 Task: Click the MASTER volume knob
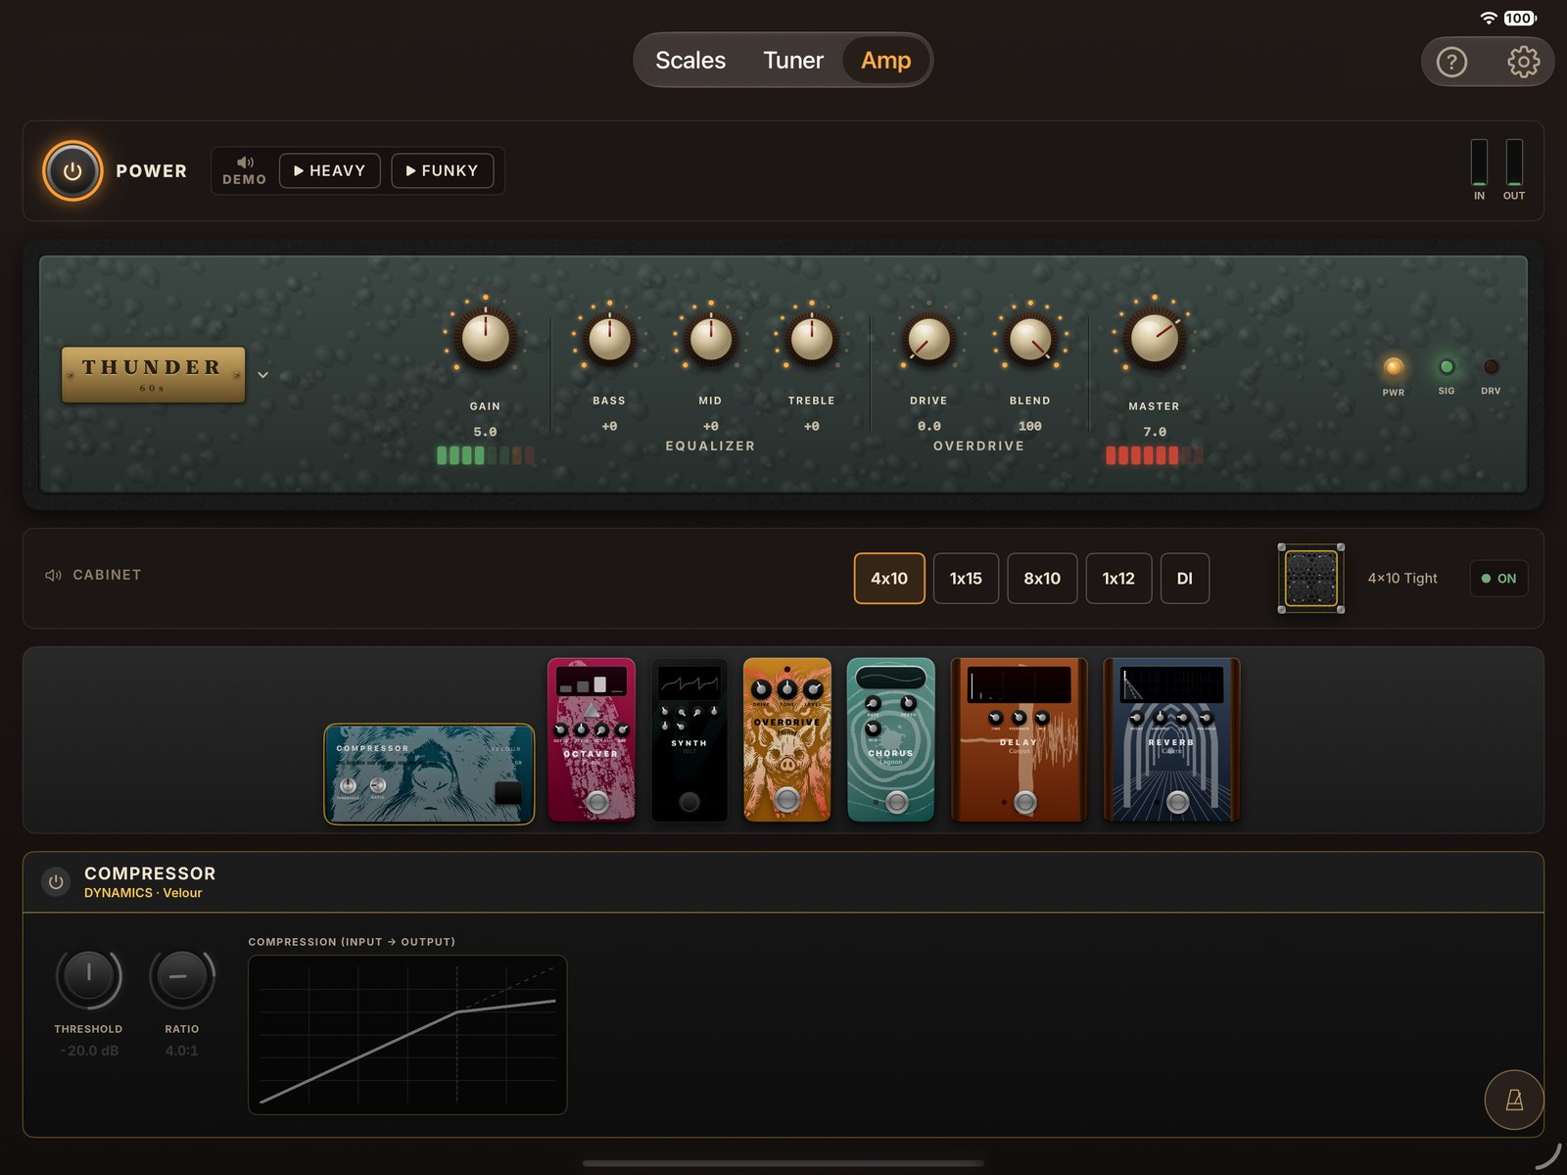click(x=1155, y=338)
